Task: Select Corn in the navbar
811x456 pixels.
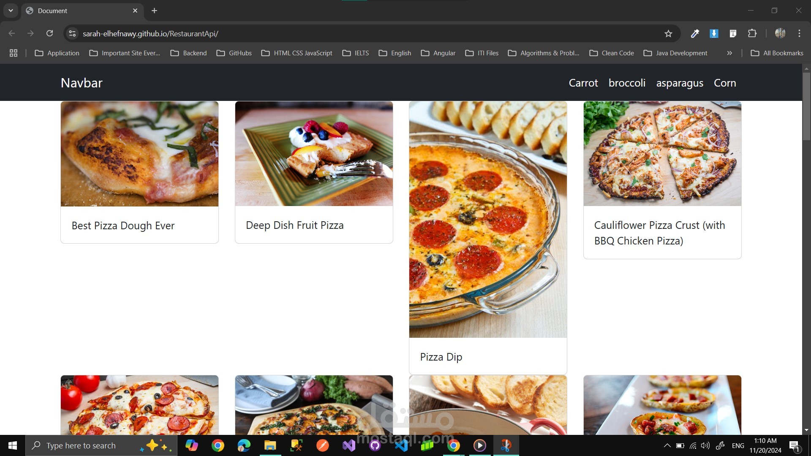Action: [725, 83]
